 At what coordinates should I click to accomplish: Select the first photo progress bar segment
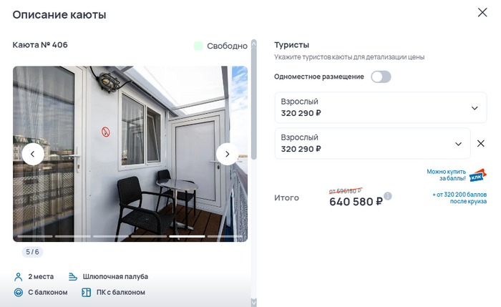pos(35,236)
